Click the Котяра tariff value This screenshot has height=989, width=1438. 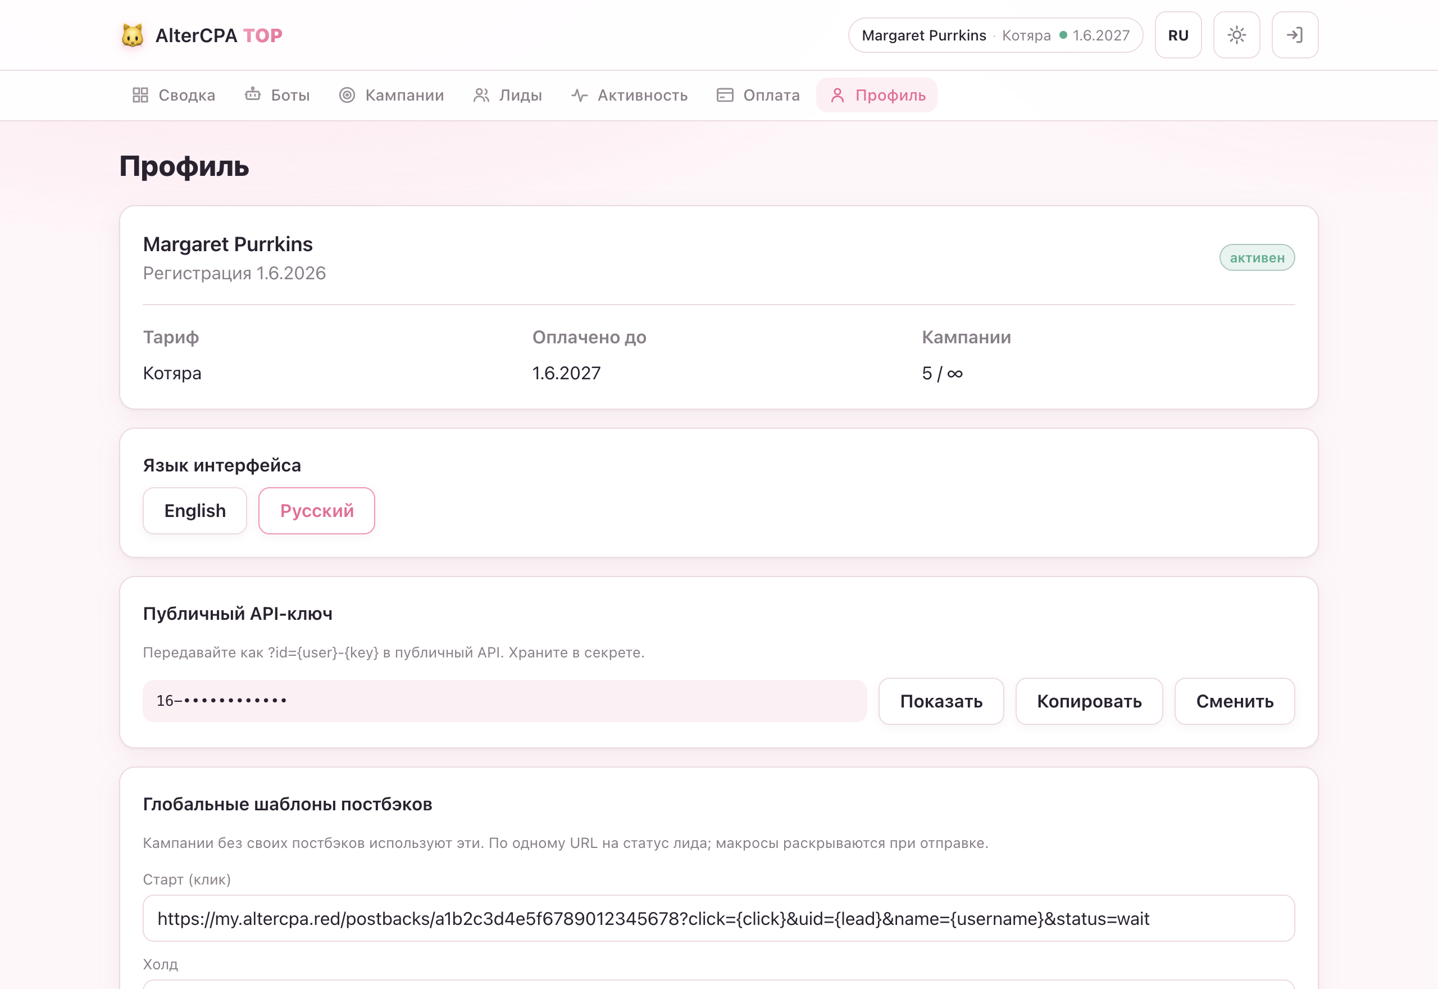[x=172, y=373]
